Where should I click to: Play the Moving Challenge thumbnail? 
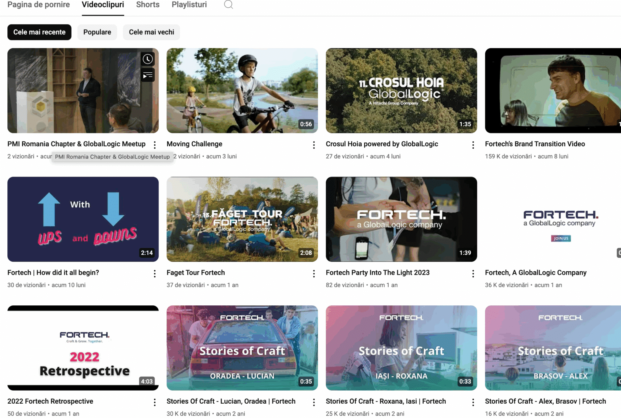point(242,90)
